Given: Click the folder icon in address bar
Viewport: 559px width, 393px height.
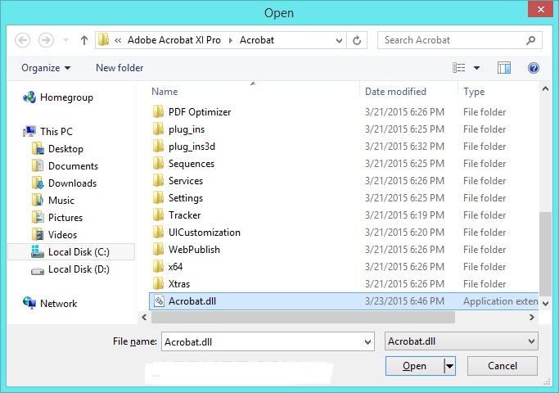Looking at the screenshot, I should click(x=104, y=40).
